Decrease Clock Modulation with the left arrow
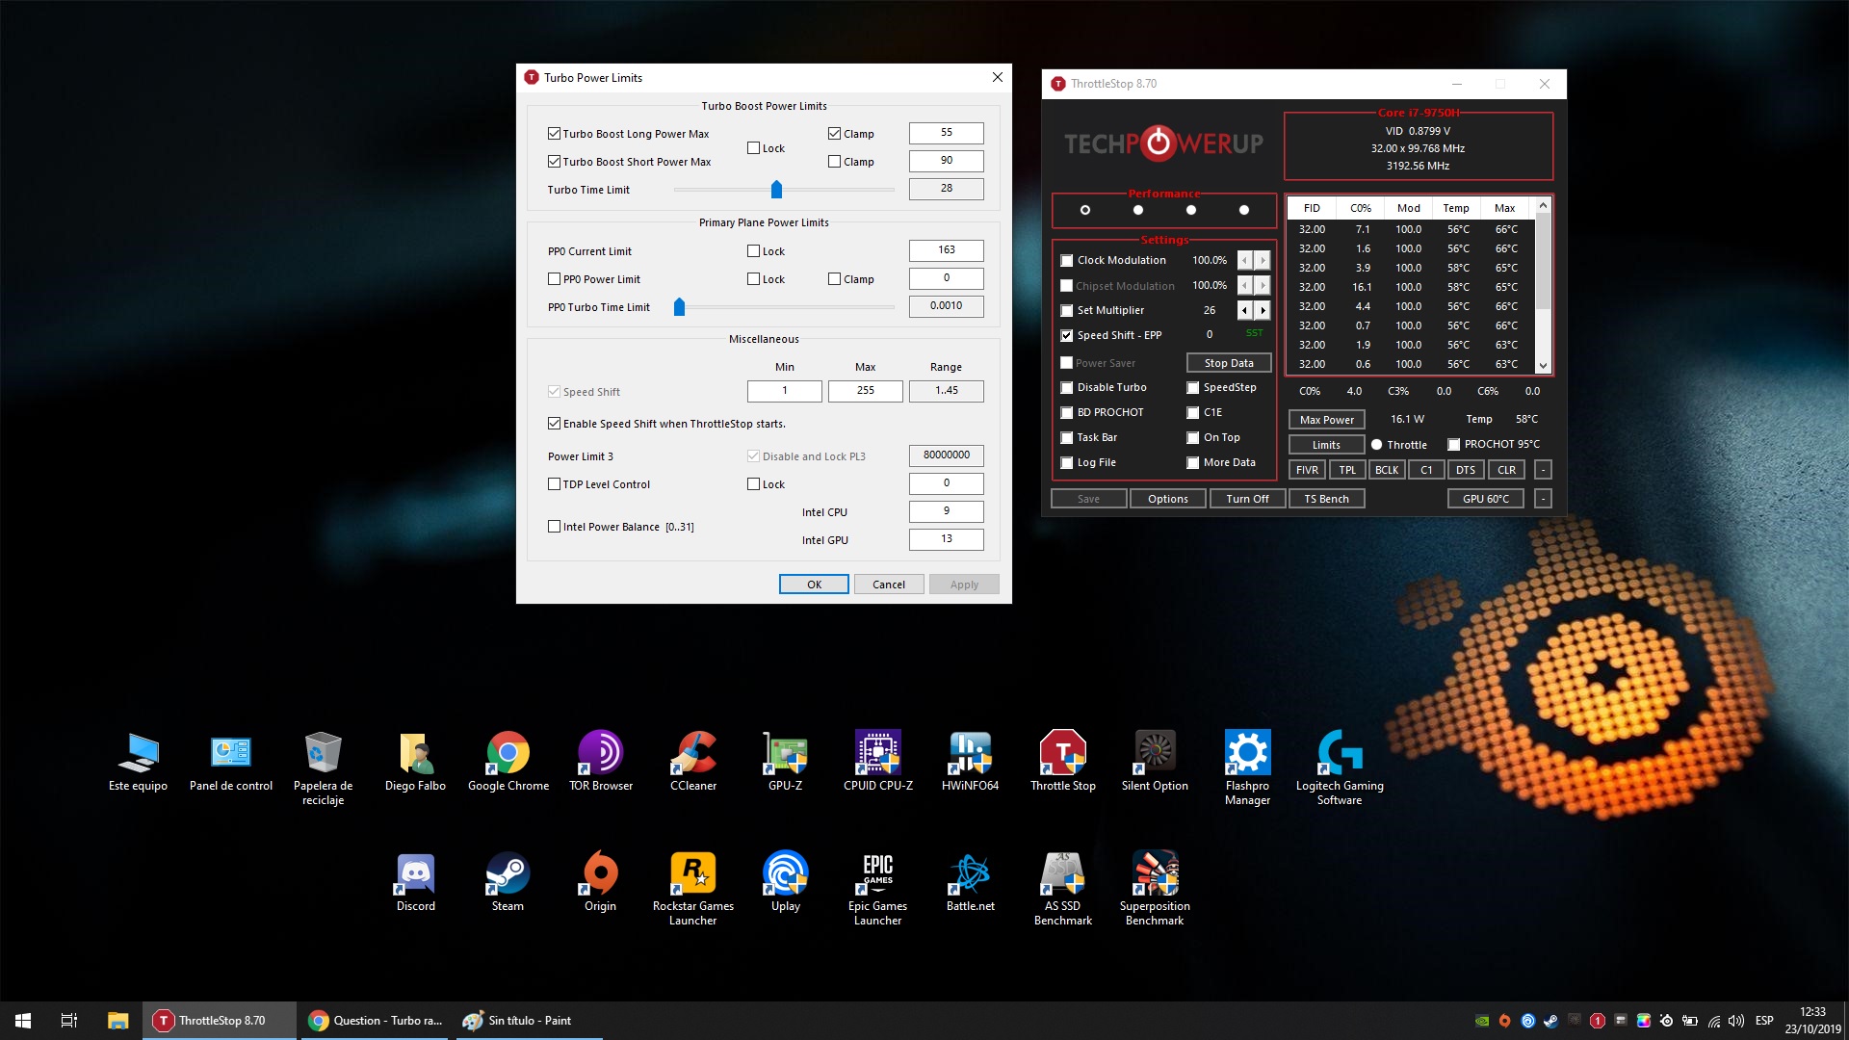 (1244, 260)
